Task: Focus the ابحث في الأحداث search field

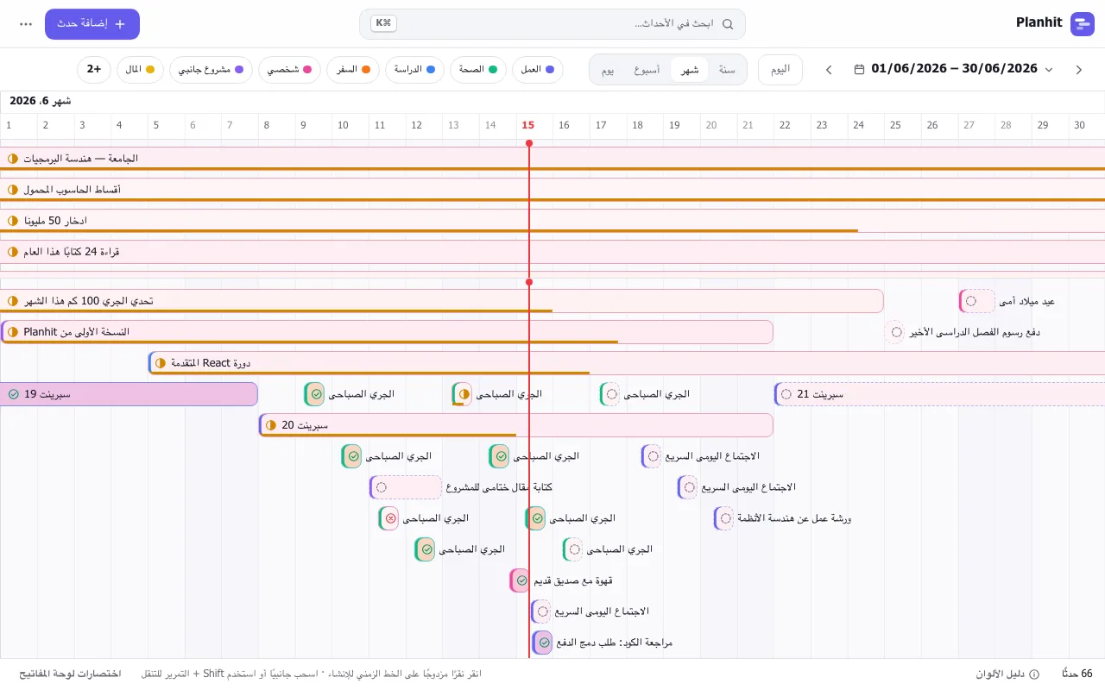Action: point(552,24)
